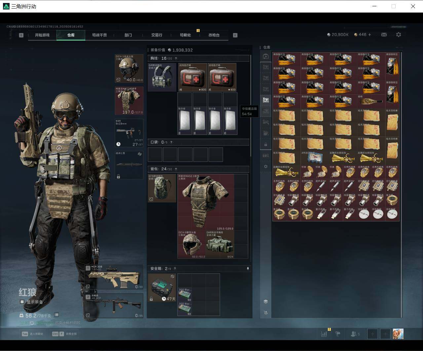Toggle the pin icon on the 安全箱 header
Screen dimensions: 423x351
pos(248,269)
